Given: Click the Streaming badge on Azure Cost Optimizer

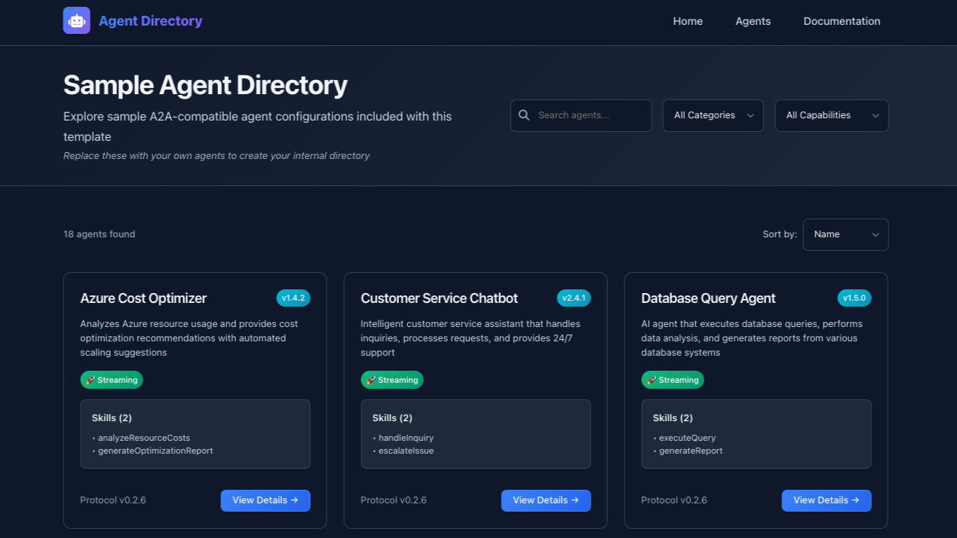Looking at the screenshot, I should 111,380.
